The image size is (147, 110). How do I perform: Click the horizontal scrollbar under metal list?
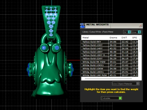(x=108, y=79)
